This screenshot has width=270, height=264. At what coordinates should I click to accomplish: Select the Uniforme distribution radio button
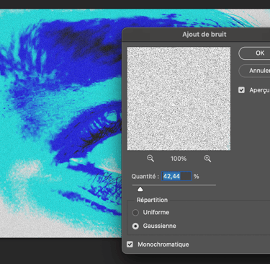[x=135, y=213]
